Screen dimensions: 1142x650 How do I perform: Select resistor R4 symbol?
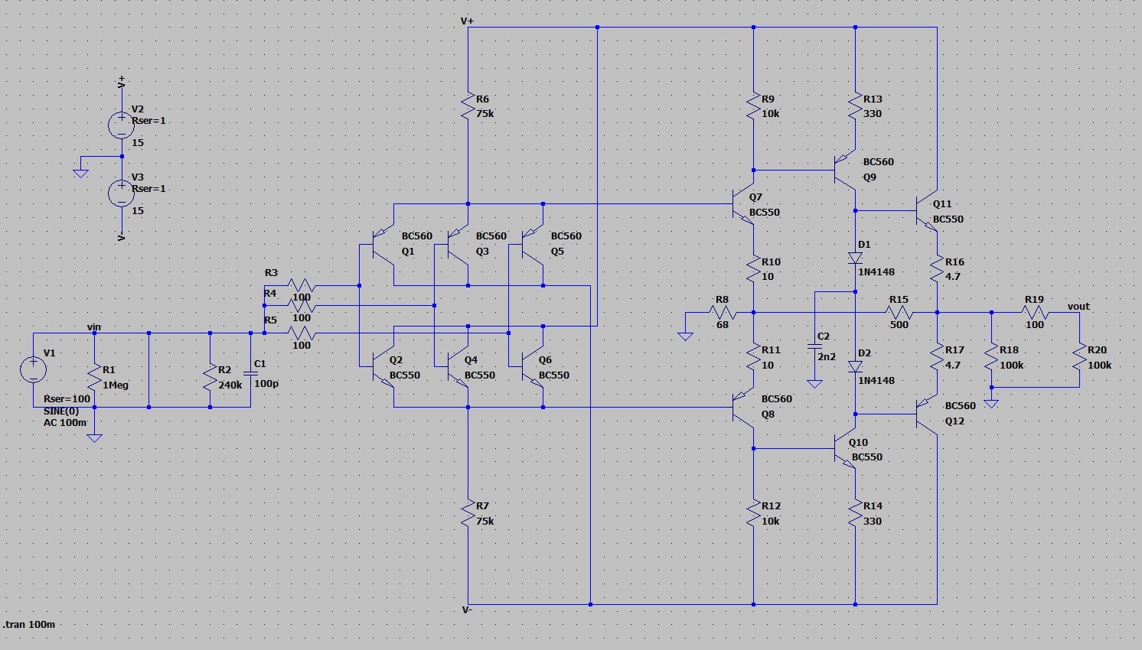[302, 305]
